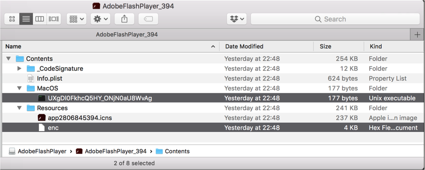Click into the Search field
This screenshot has height=170, width=425.
pyautogui.click(x=335, y=19)
